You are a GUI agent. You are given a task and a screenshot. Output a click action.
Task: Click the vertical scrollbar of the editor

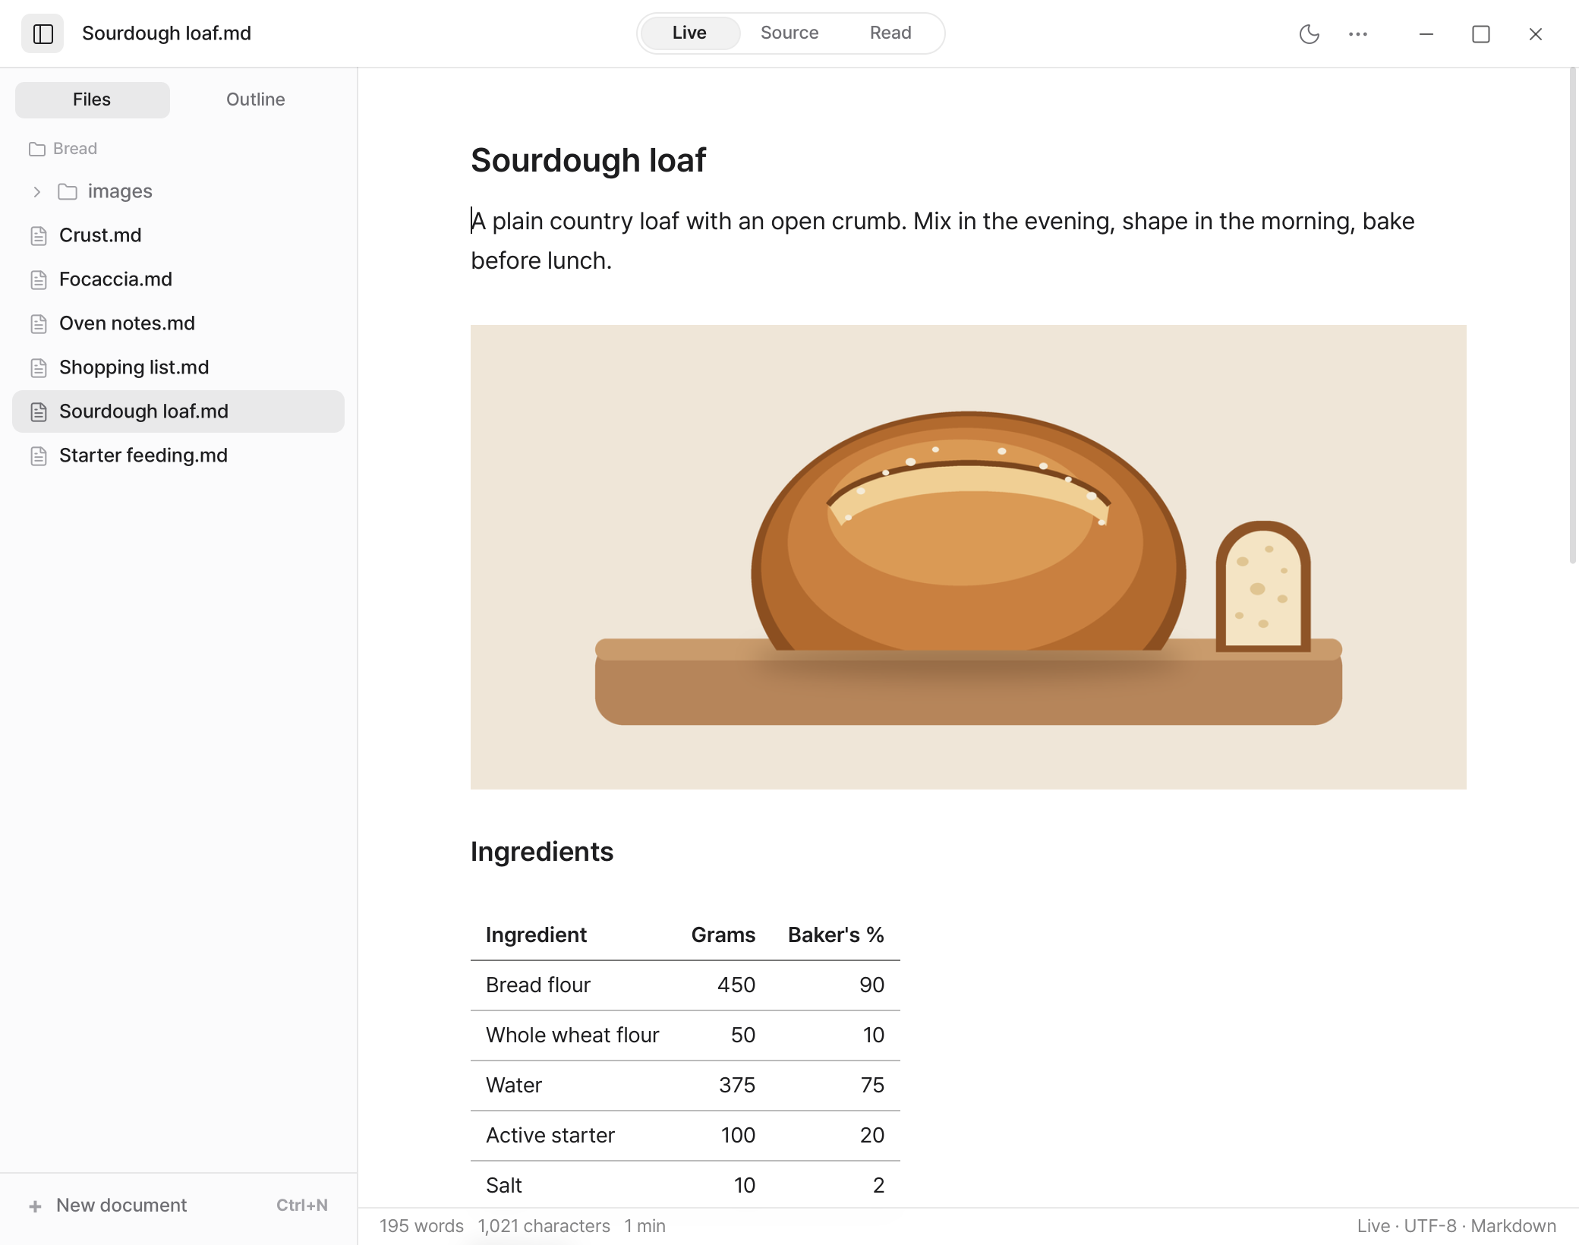pyautogui.click(x=1573, y=316)
